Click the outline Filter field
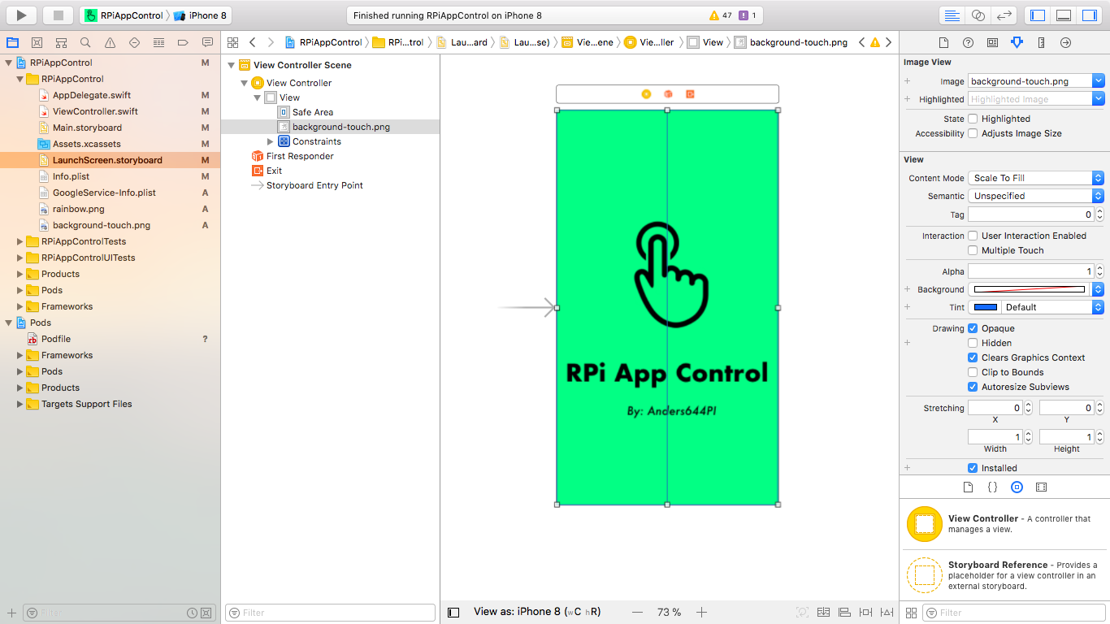 (x=329, y=612)
